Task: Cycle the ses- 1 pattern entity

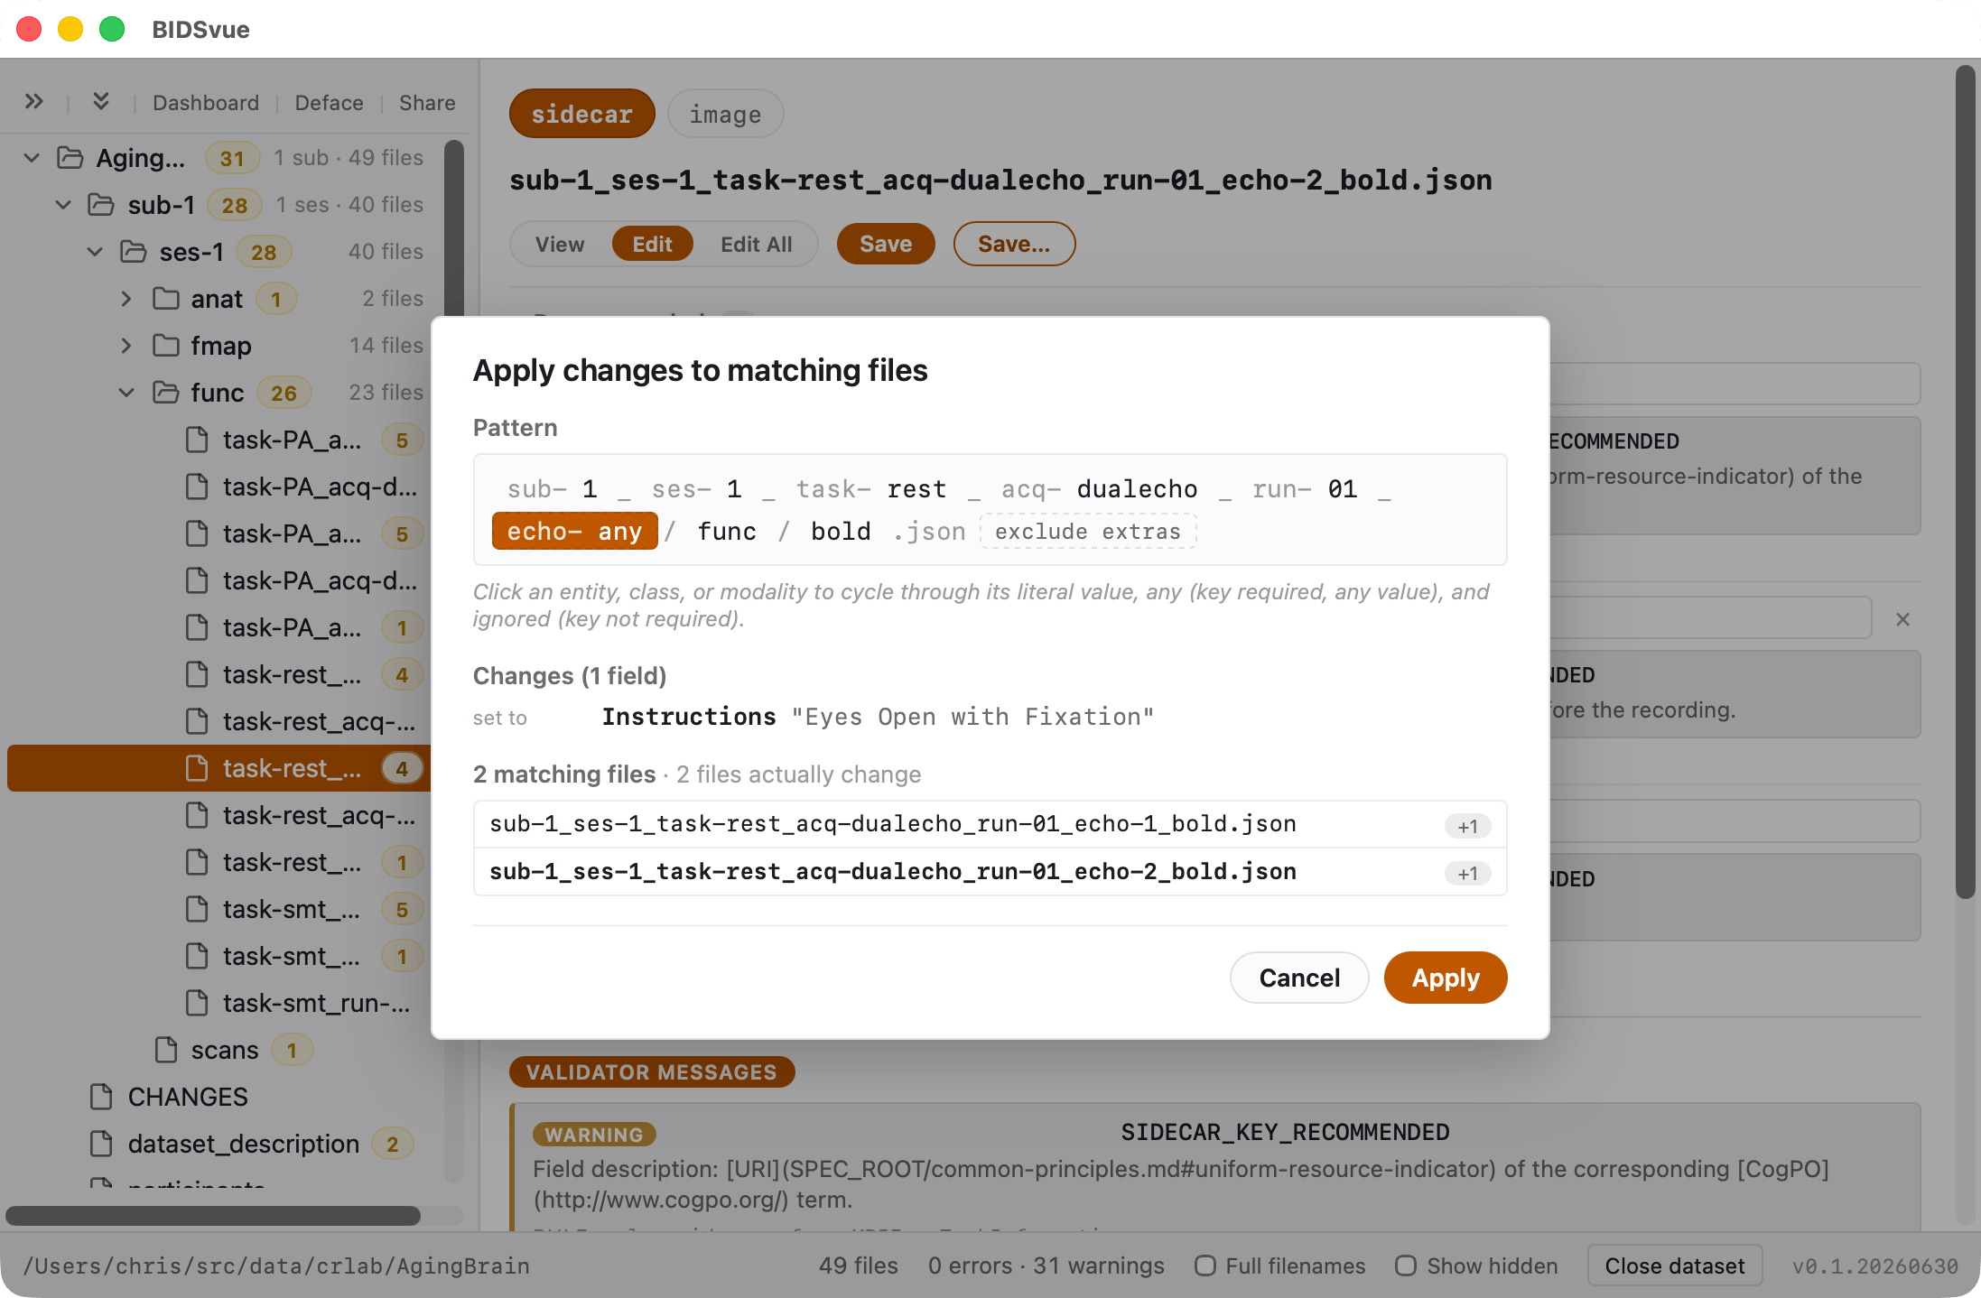Action: [x=696, y=489]
